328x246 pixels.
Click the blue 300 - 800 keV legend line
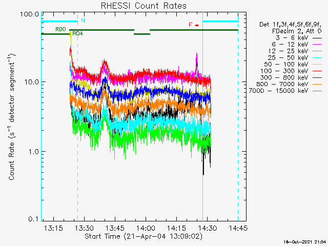(x=317, y=78)
